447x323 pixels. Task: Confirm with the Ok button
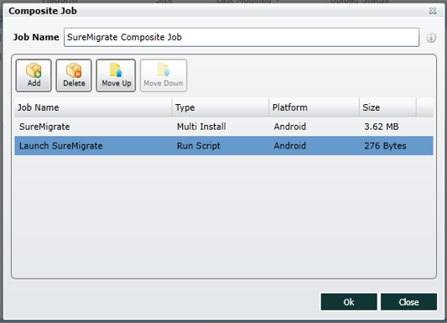349,302
